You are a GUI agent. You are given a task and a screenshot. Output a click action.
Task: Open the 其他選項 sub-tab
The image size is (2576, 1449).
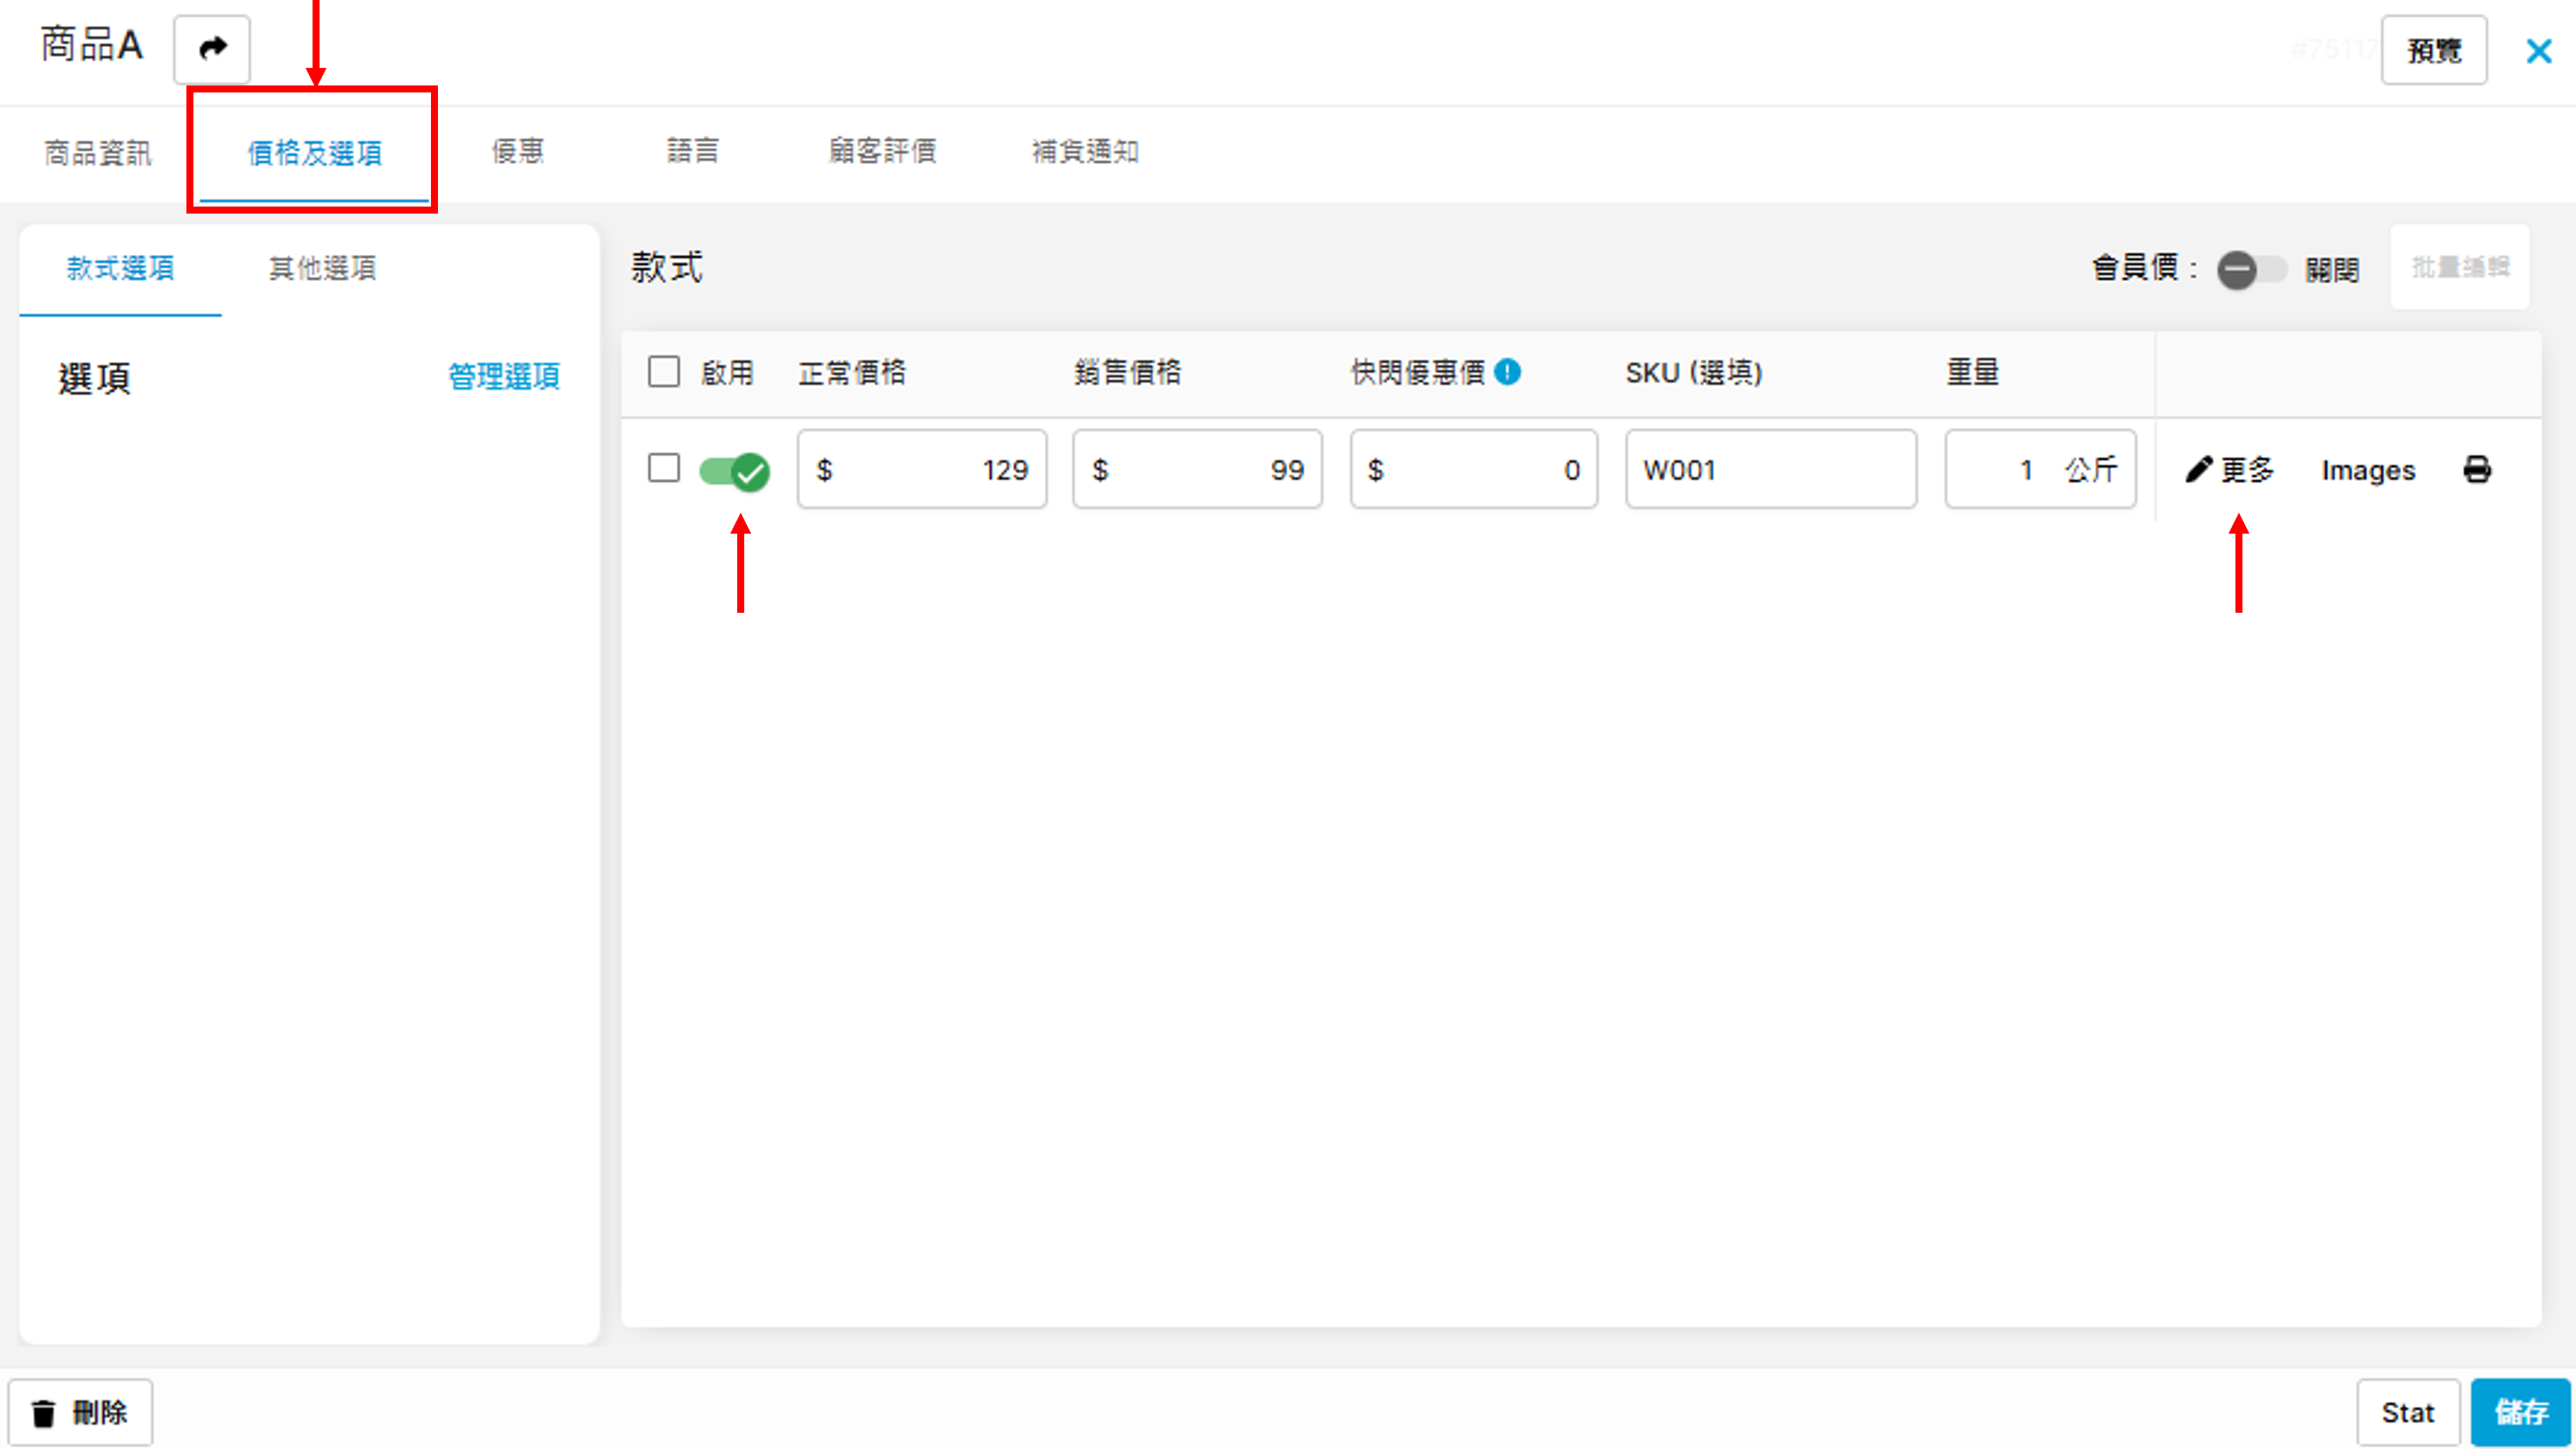(x=322, y=268)
